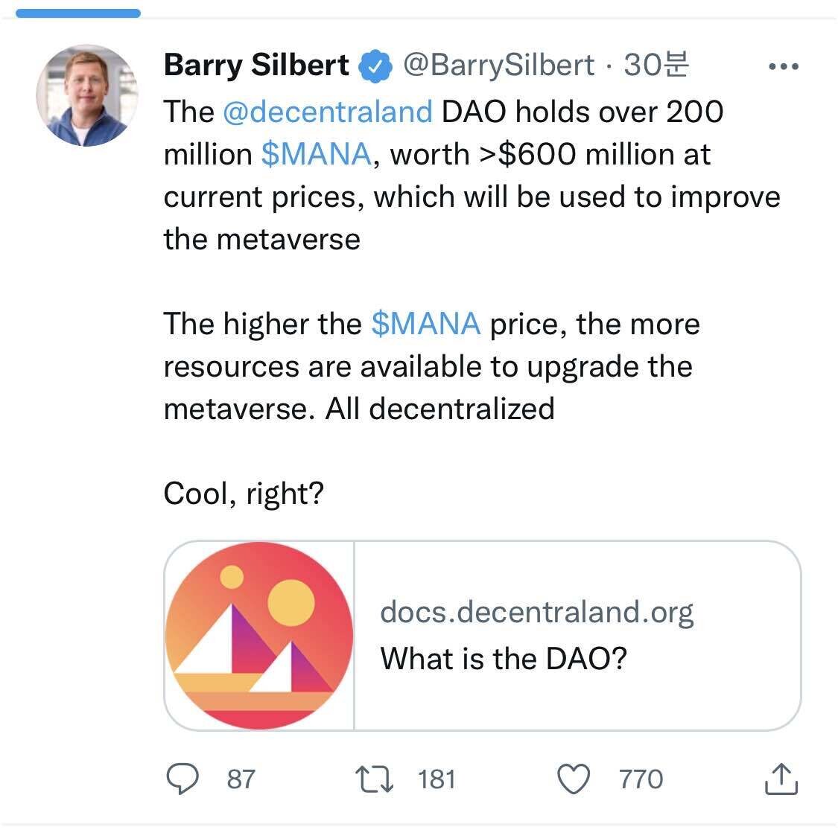838x830 pixels.
Task: Open the docs.decentraland.org card domain
Action: [536, 612]
